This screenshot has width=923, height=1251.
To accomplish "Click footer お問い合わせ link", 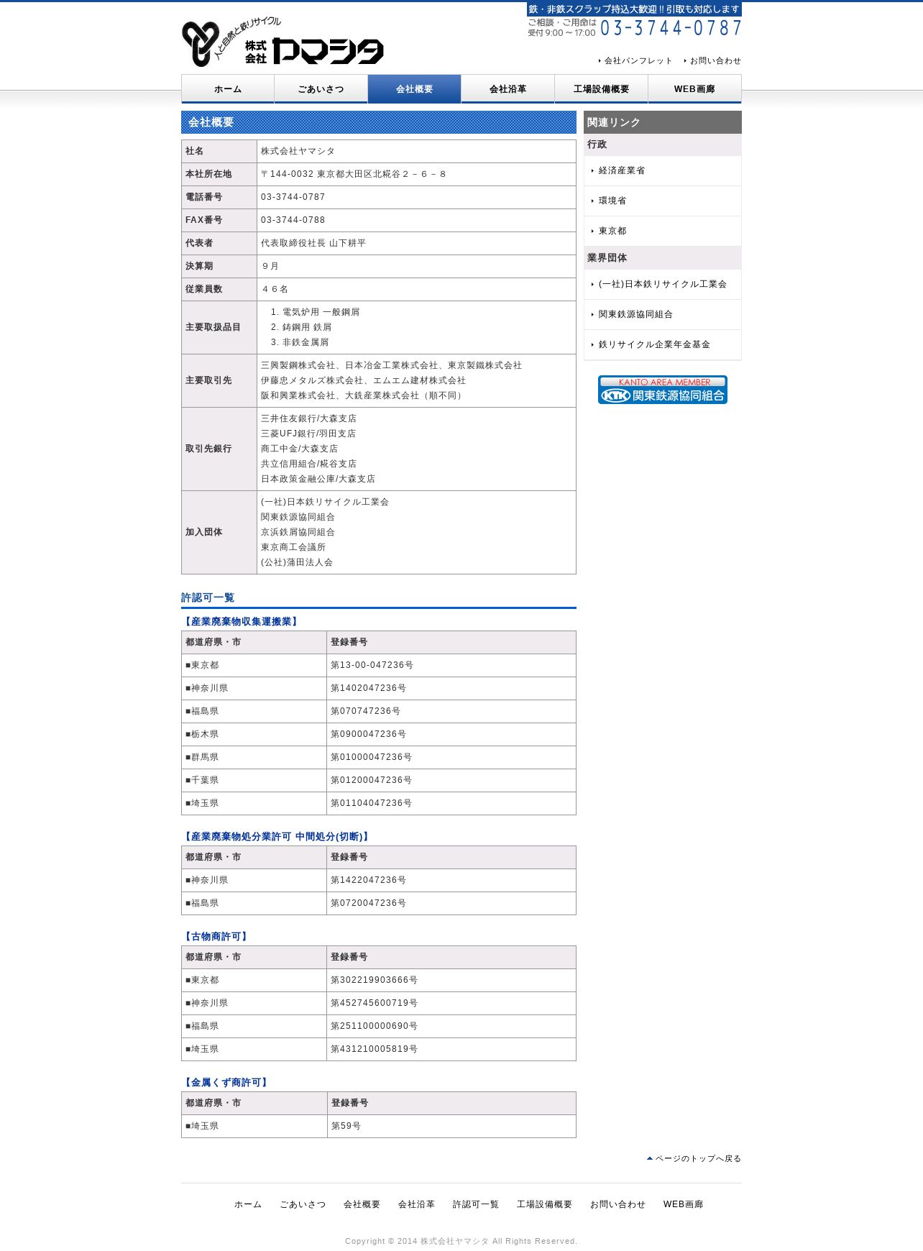I will (617, 1204).
